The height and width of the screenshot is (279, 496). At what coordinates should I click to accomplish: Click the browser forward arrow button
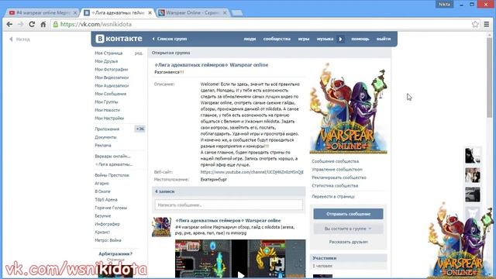tap(21, 24)
